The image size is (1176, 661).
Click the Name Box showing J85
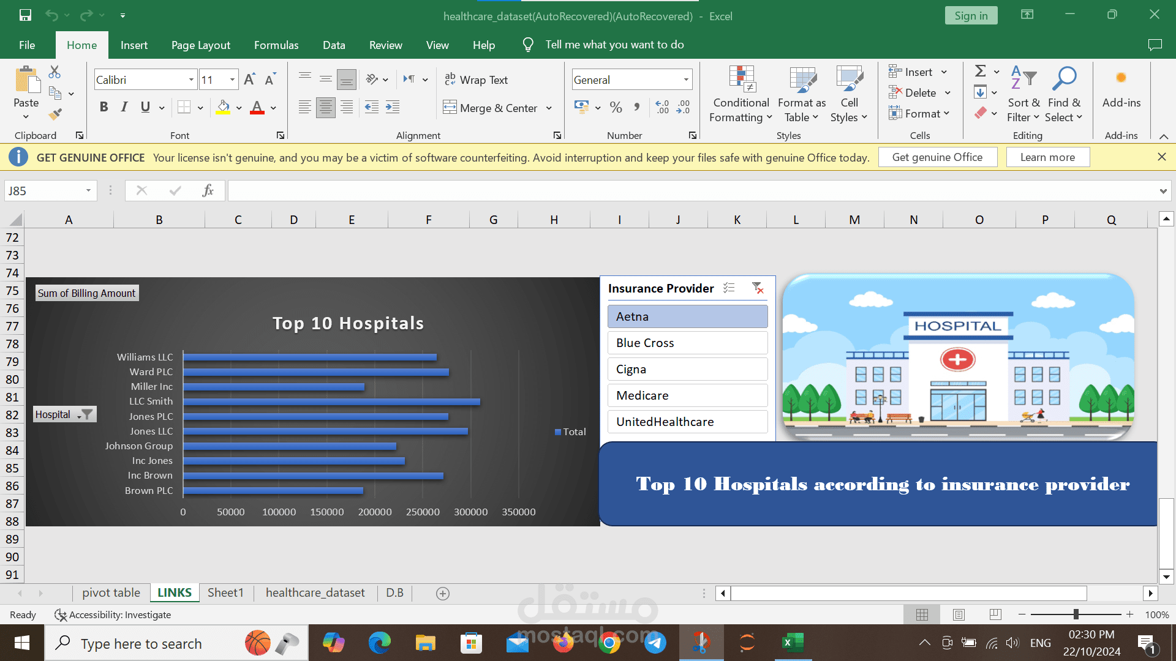[x=43, y=191]
